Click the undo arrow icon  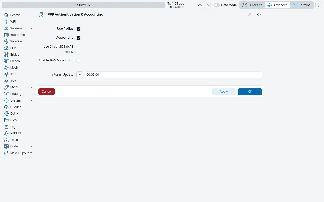[x=200, y=5]
